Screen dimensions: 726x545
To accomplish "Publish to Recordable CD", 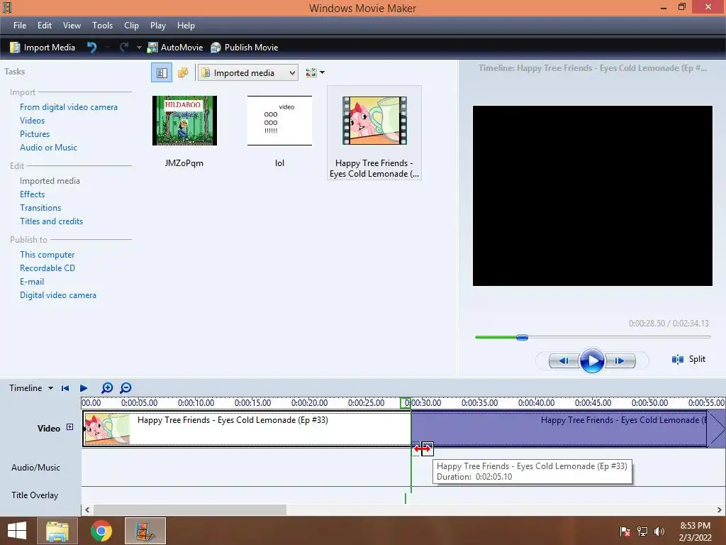I will (48, 268).
